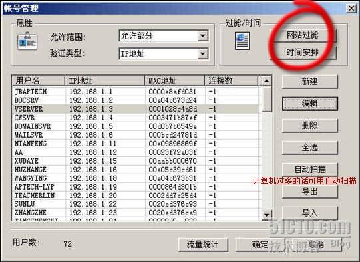The image size is (360, 262).
Task: Open the 验证类型 dropdown arrow
Action: pyautogui.click(x=203, y=54)
